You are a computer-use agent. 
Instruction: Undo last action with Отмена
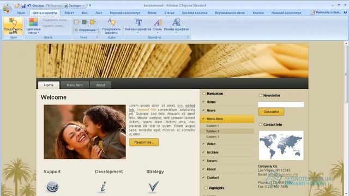coord(35,5)
